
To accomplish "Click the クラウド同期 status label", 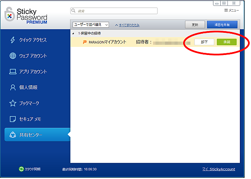I will 32,169.
